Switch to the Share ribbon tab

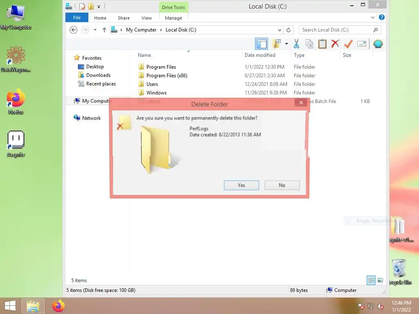tap(124, 18)
